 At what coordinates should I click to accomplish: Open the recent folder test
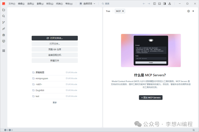(x=55, y=96)
